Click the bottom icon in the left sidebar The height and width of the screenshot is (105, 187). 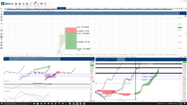click(1, 48)
